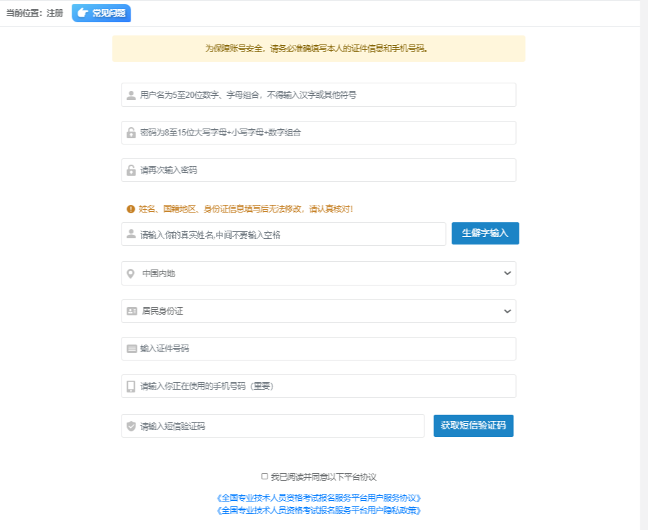
Task: Focus the username input field
Action: (x=319, y=94)
